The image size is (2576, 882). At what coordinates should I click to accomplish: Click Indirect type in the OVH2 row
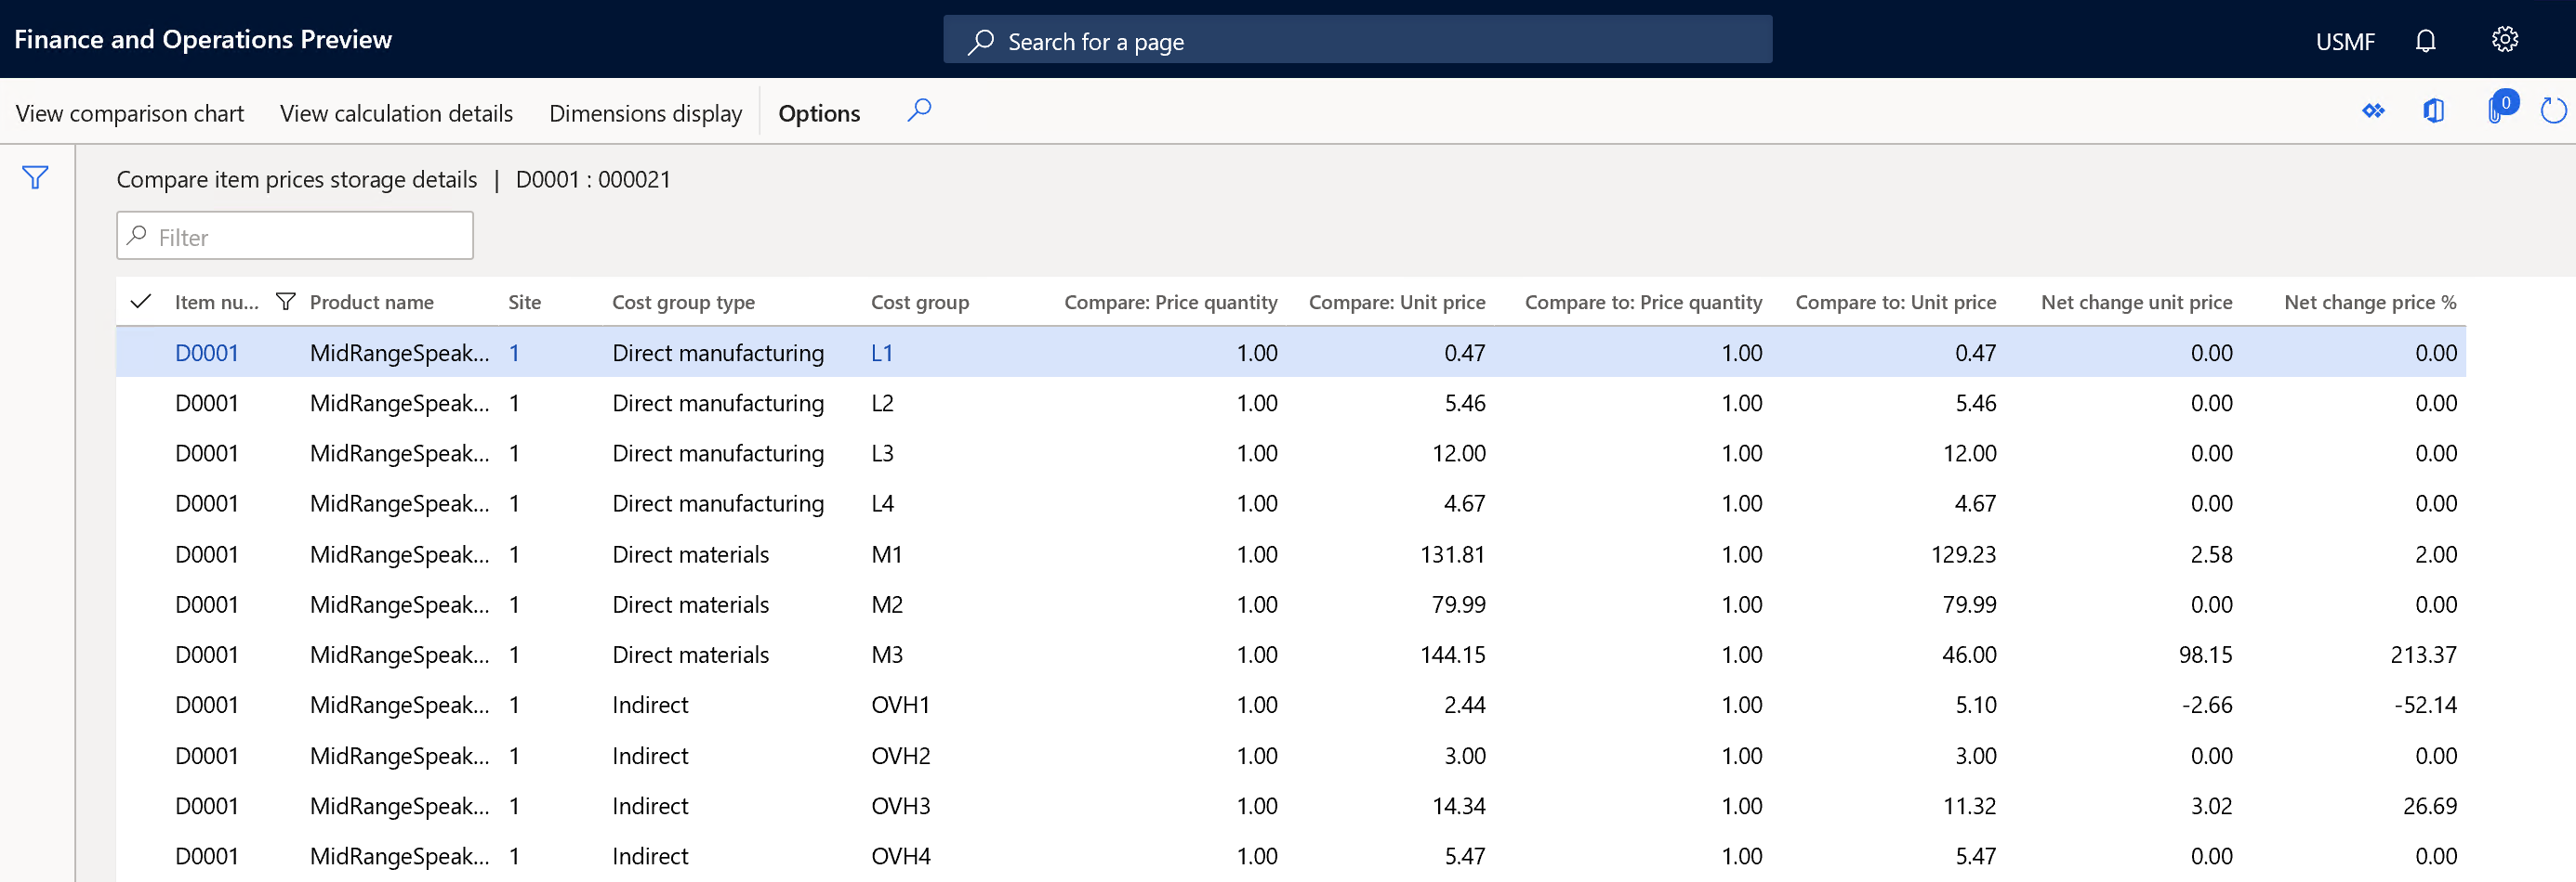[x=650, y=755]
